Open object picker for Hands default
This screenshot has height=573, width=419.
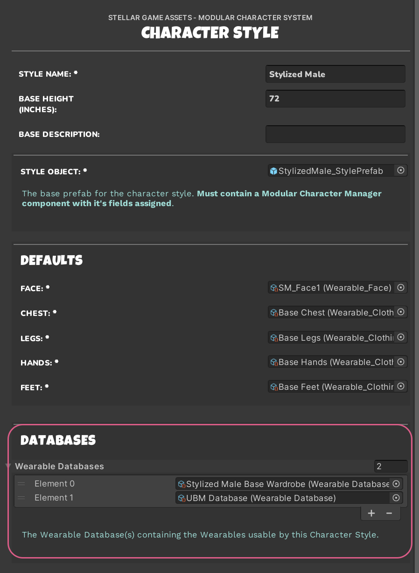point(400,362)
